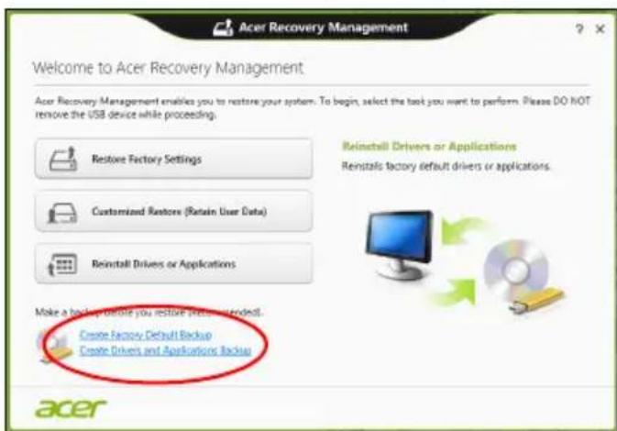The image size is (617, 431).
Task: Click the Customized Restore printer-like icon
Action: pos(62,212)
